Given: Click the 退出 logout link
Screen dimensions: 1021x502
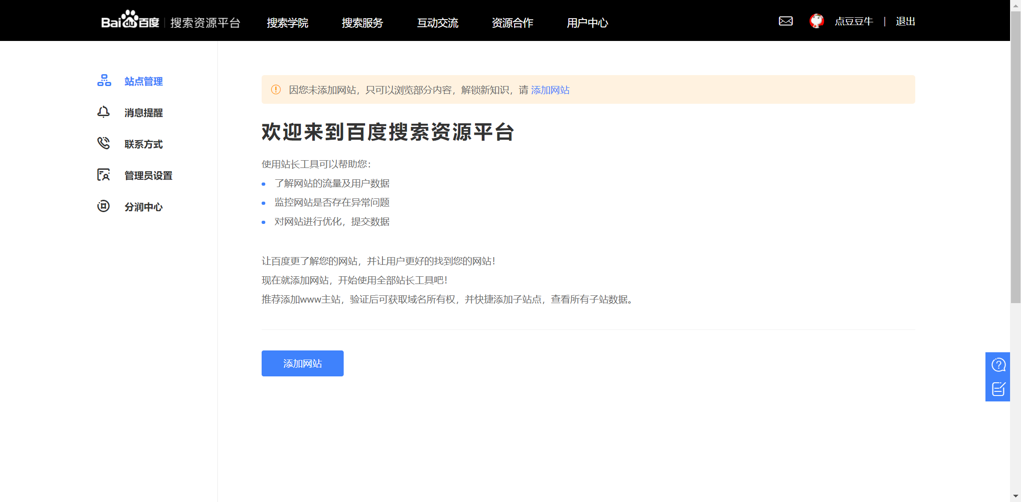Looking at the screenshot, I should click(x=905, y=21).
